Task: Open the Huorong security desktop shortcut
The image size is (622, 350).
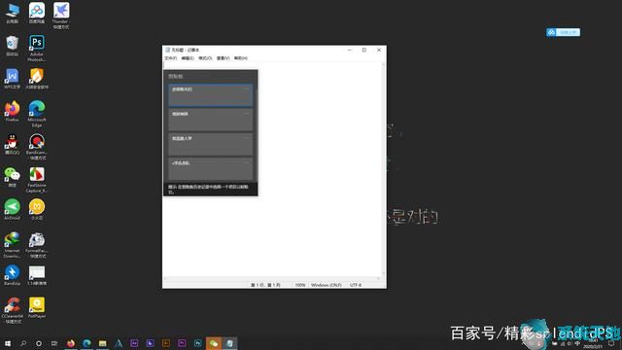Action: [x=37, y=79]
